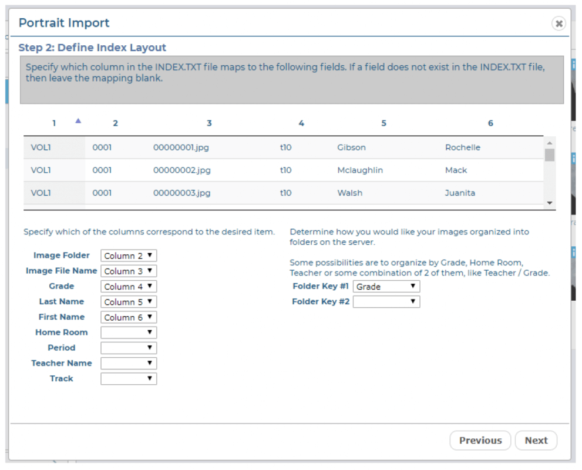The image size is (582, 470).
Task: Open the empty Home Room dropdown
Action: tap(129, 333)
